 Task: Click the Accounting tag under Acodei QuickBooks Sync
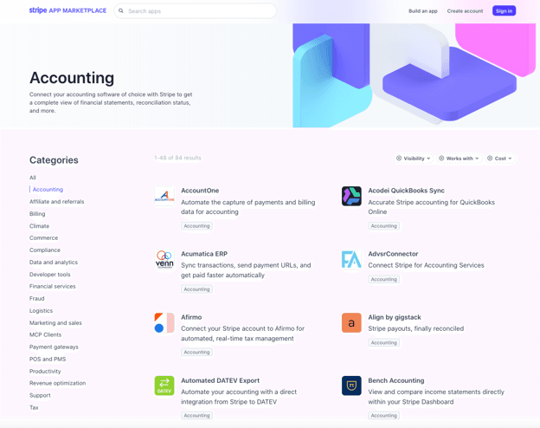click(383, 226)
